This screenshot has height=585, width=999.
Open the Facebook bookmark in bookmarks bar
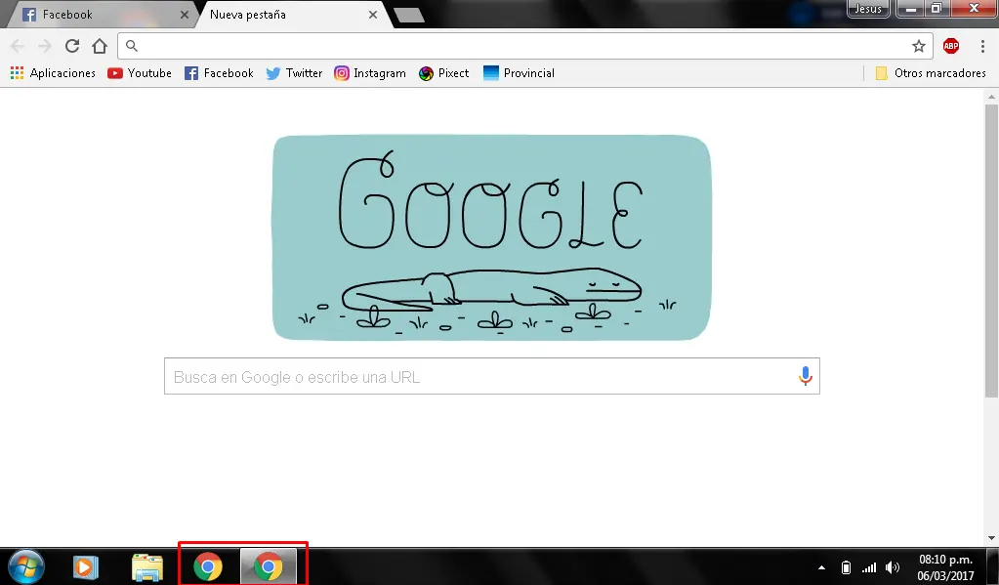pos(219,73)
